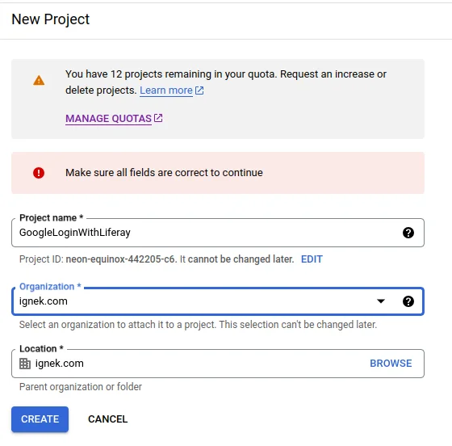Click the external link icon beside Learn more
Viewport: 452px width, 446px height.
[x=199, y=90]
